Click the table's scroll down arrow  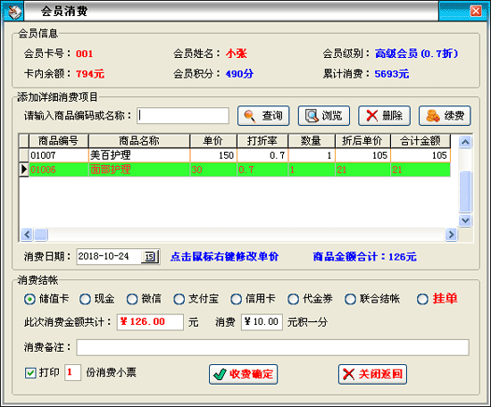click(x=465, y=220)
